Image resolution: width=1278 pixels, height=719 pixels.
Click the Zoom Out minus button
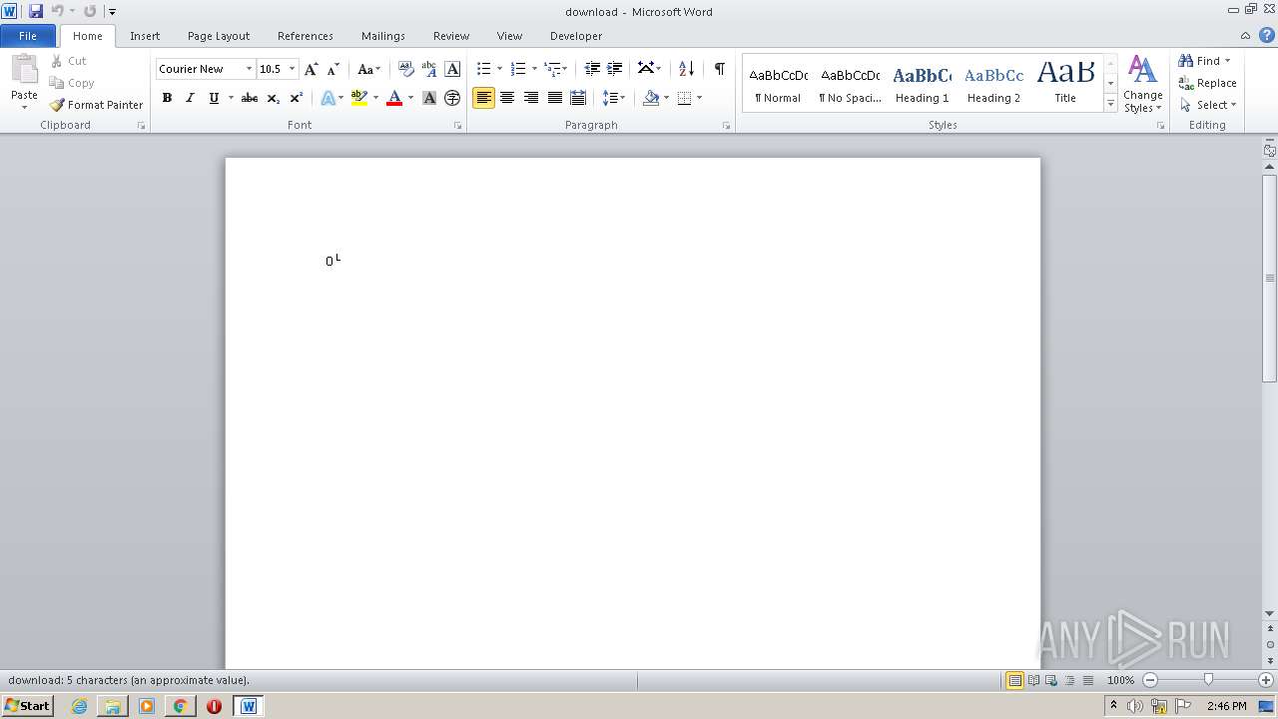click(1150, 680)
